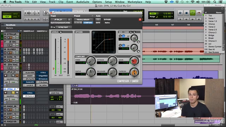Select the Chorus 2 memory location

click(x=212, y=32)
